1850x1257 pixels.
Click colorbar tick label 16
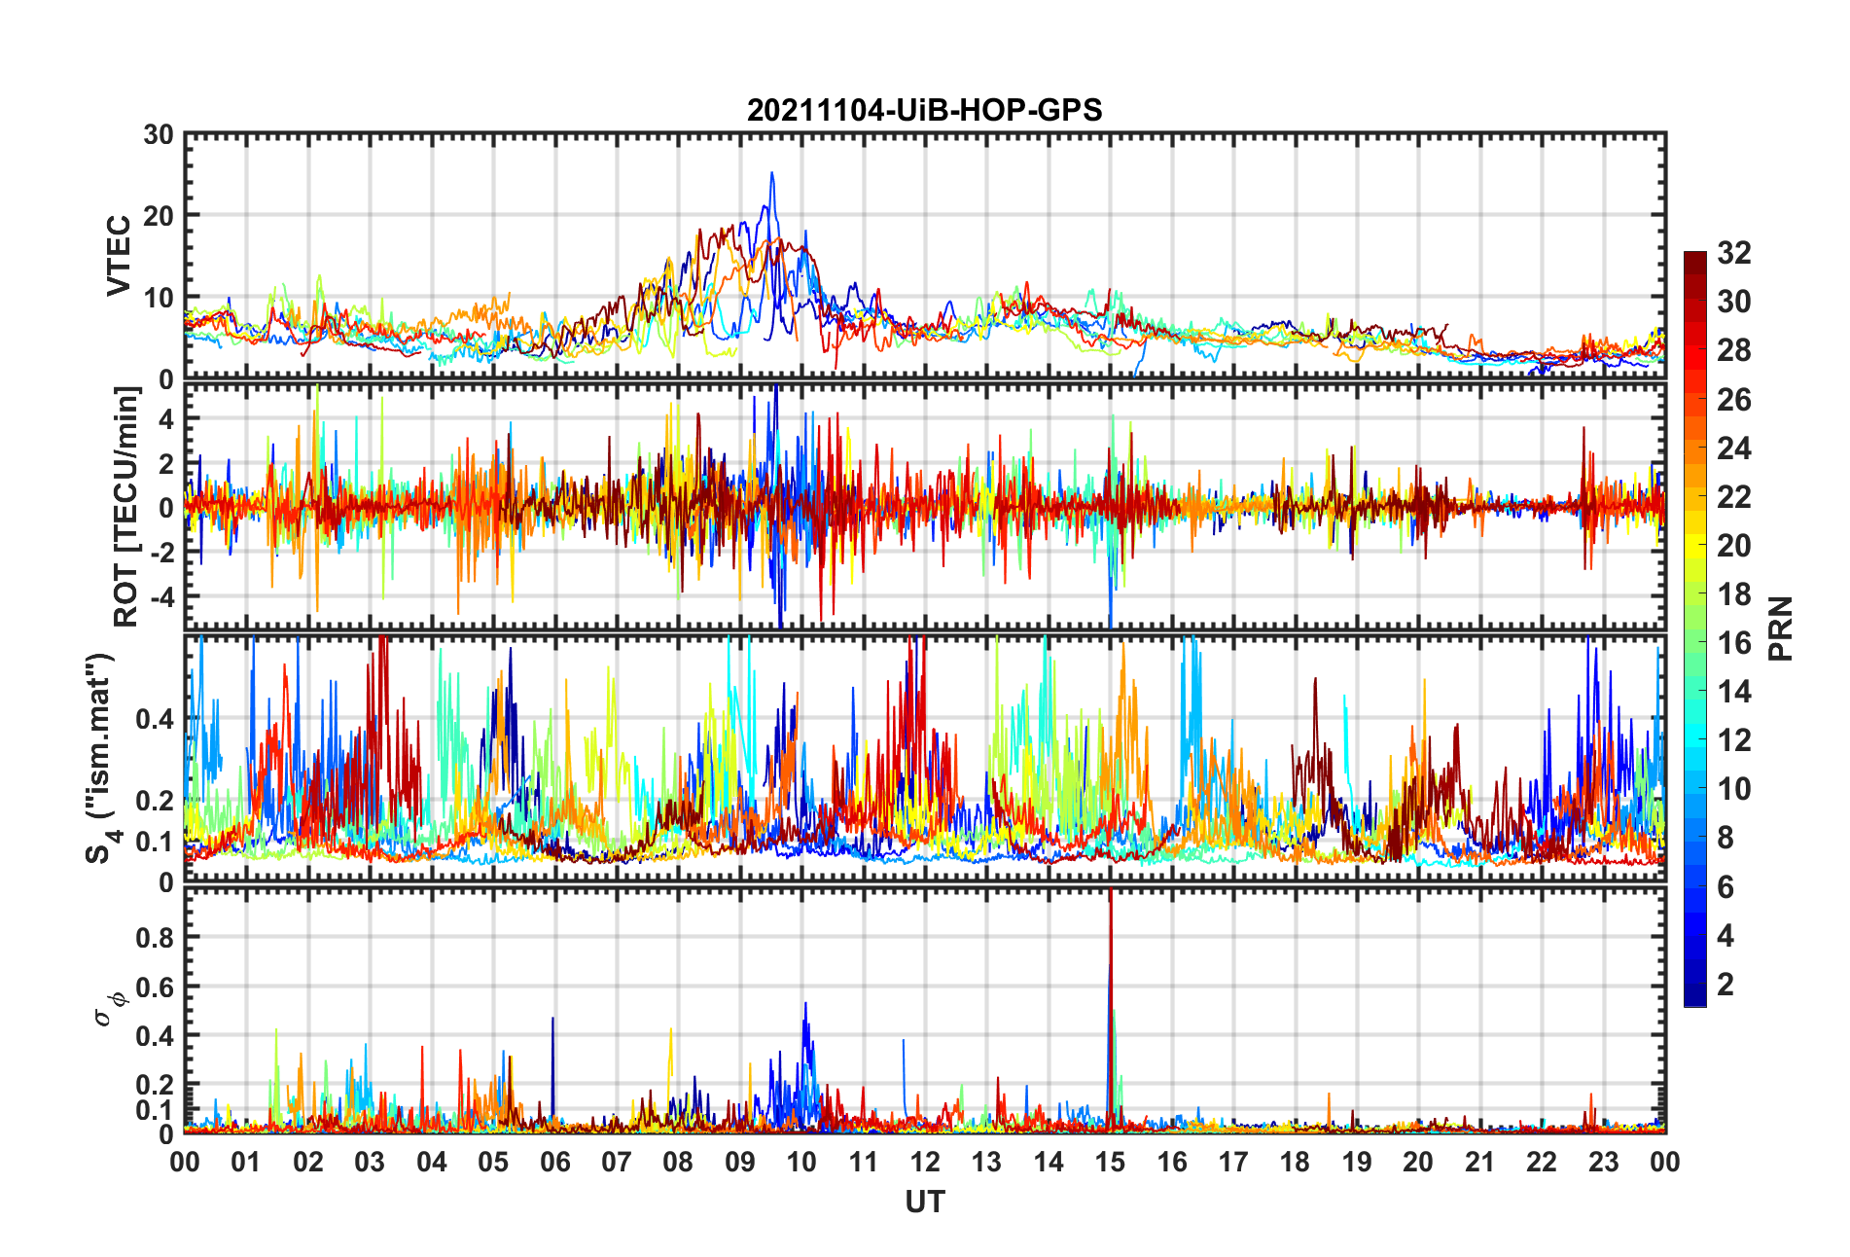[1733, 643]
